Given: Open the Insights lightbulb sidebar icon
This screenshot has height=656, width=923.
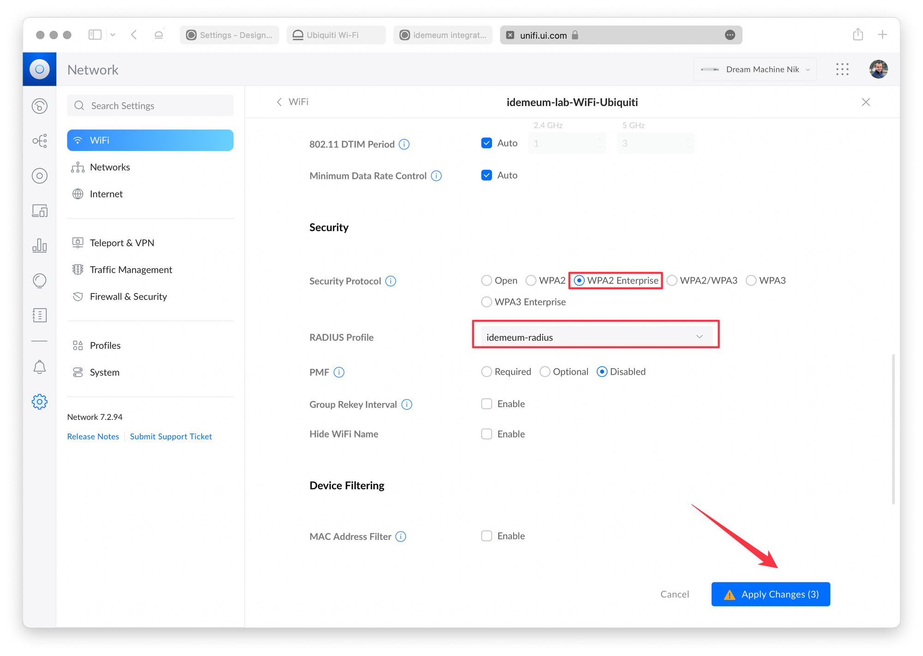Looking at the screenshot, I should click(40, 280).
